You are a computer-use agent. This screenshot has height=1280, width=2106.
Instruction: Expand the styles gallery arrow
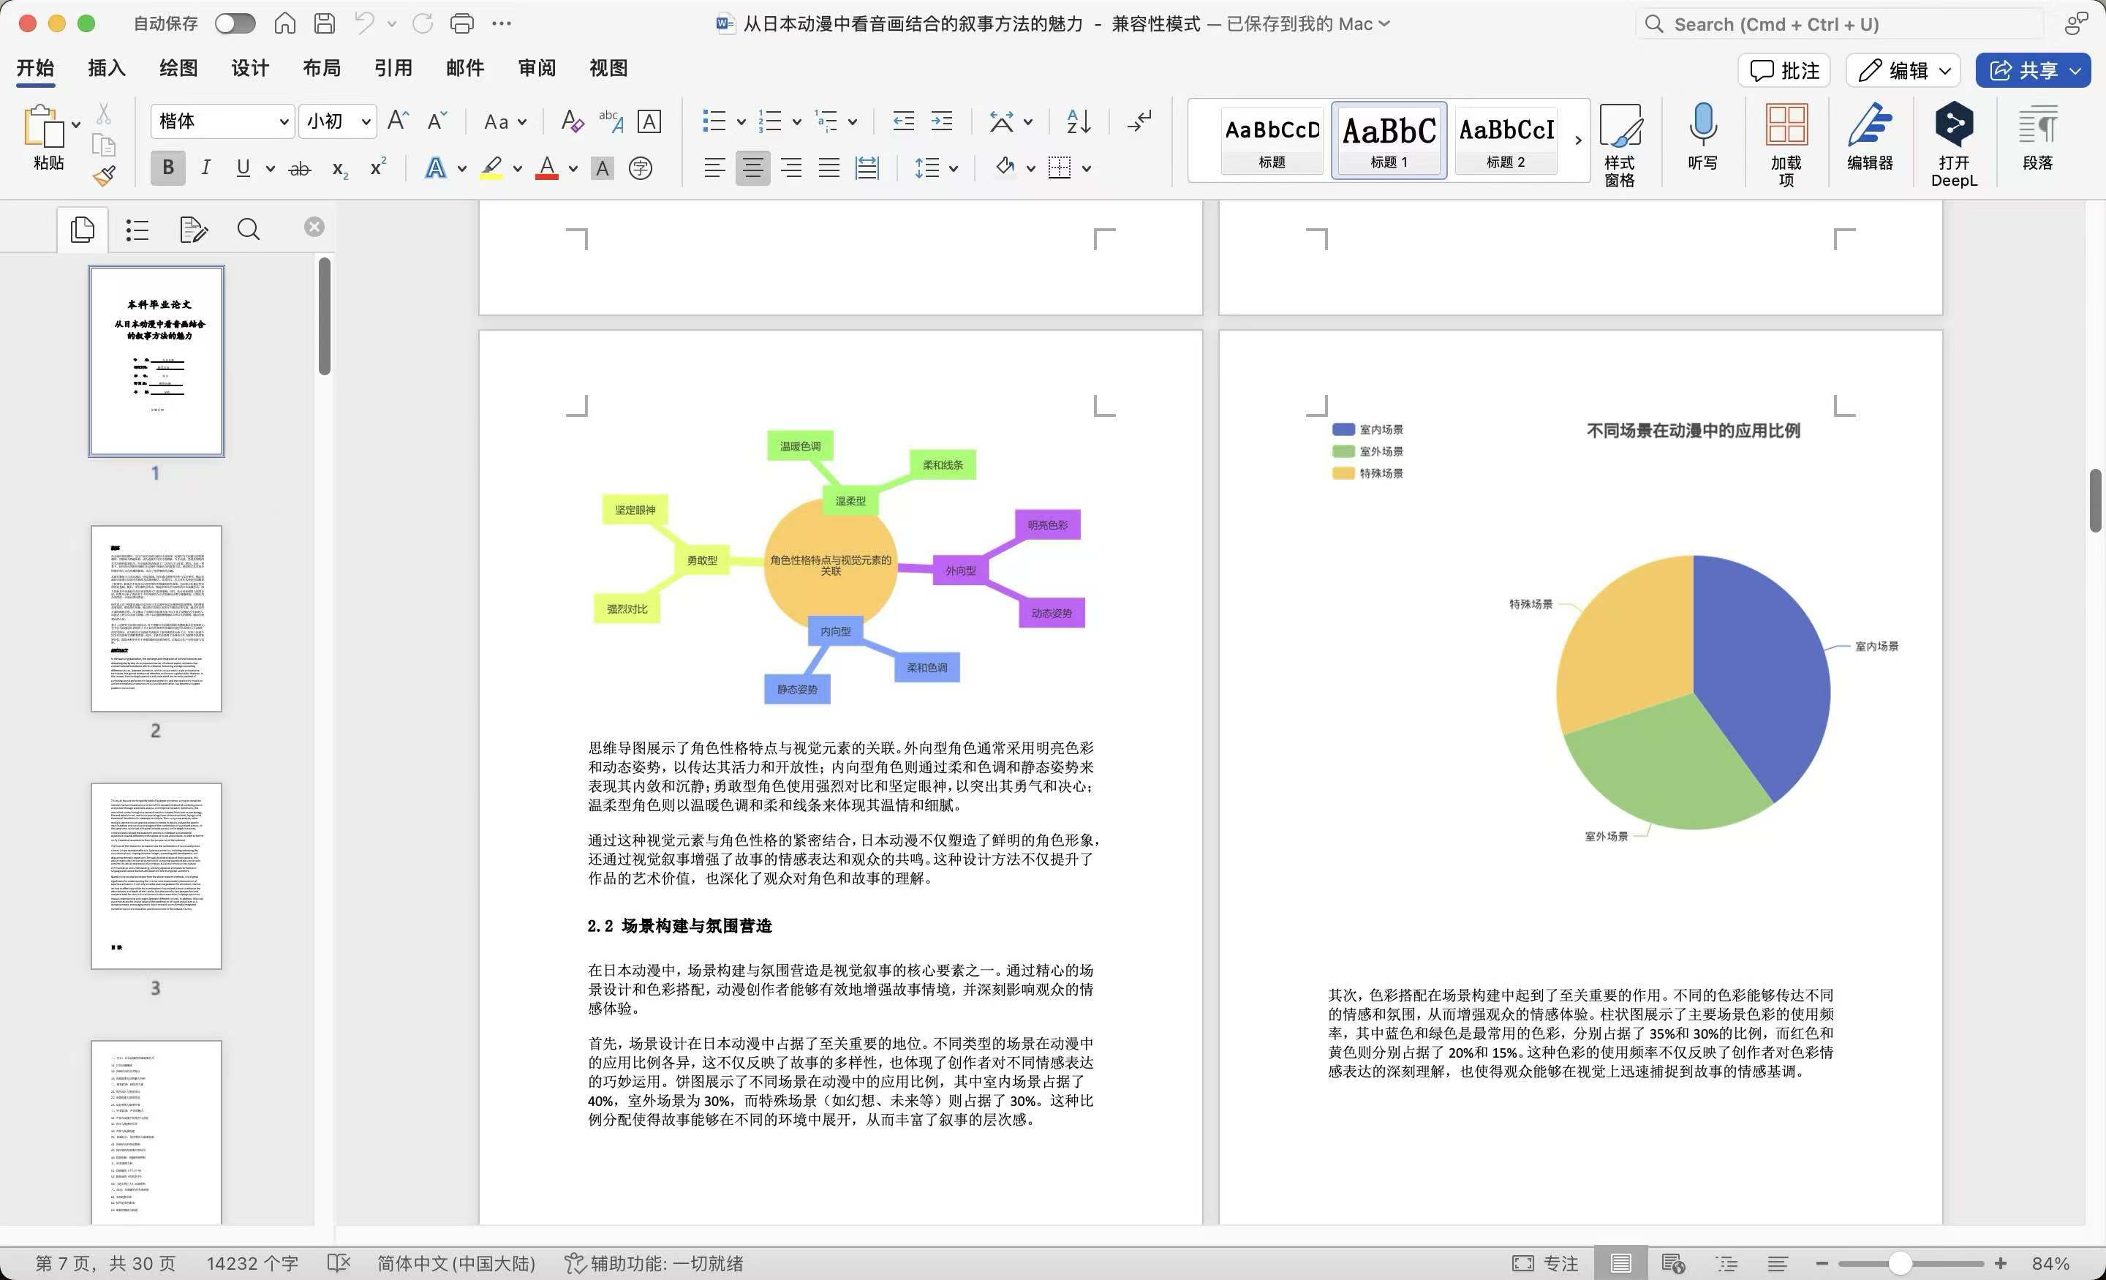pyautogui.click(x=1578, y=140)
